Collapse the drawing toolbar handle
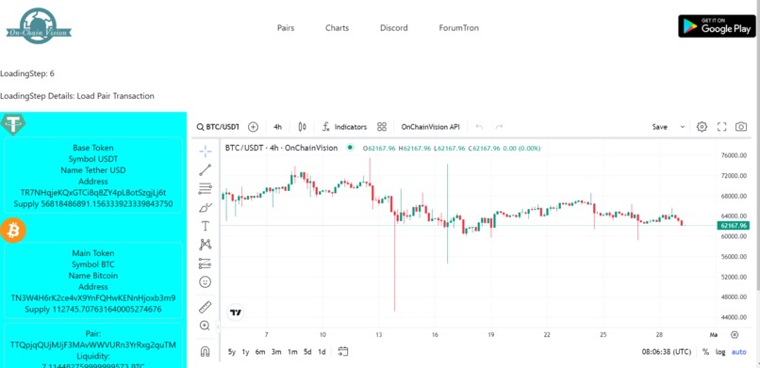Screen dimensions: 760x368 (x=218, y=327)
